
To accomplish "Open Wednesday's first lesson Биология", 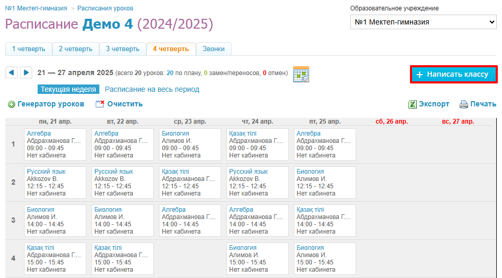I will [x=175, y=134].
